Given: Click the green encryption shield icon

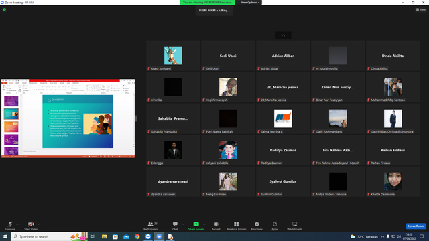Looking at the screenshot, I should [5, 9].
